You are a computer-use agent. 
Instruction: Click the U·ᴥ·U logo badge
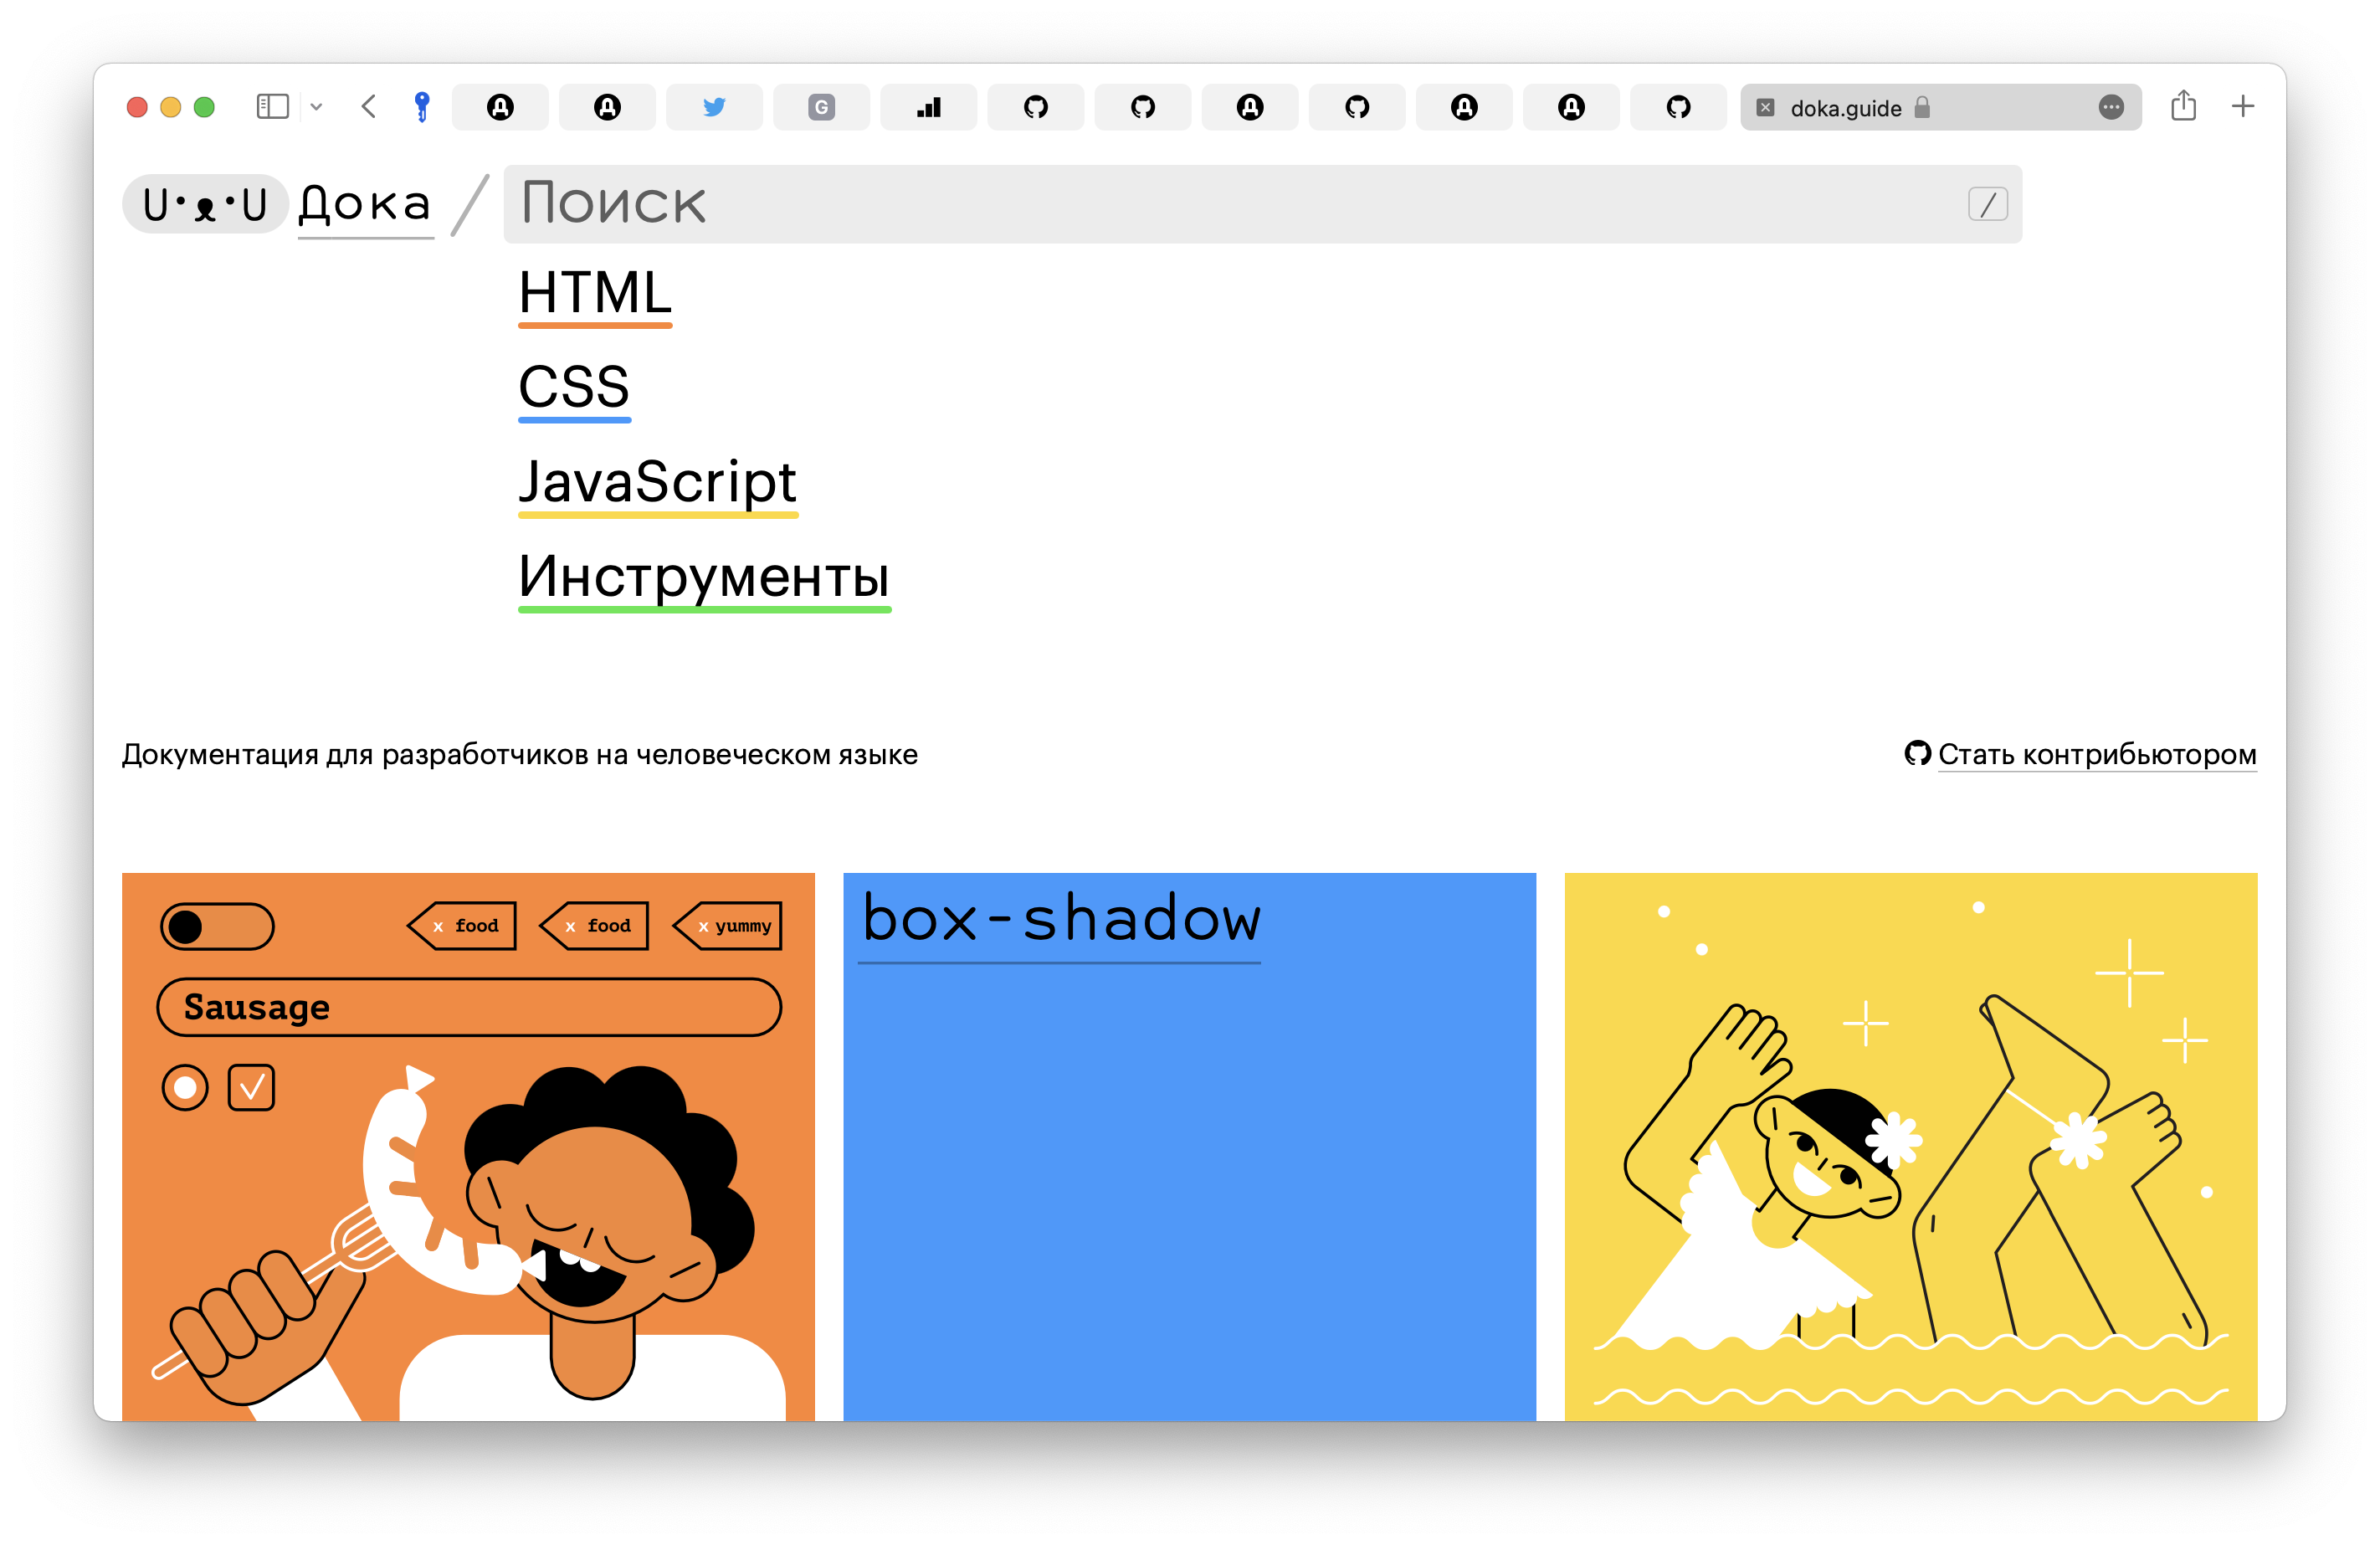205,204
